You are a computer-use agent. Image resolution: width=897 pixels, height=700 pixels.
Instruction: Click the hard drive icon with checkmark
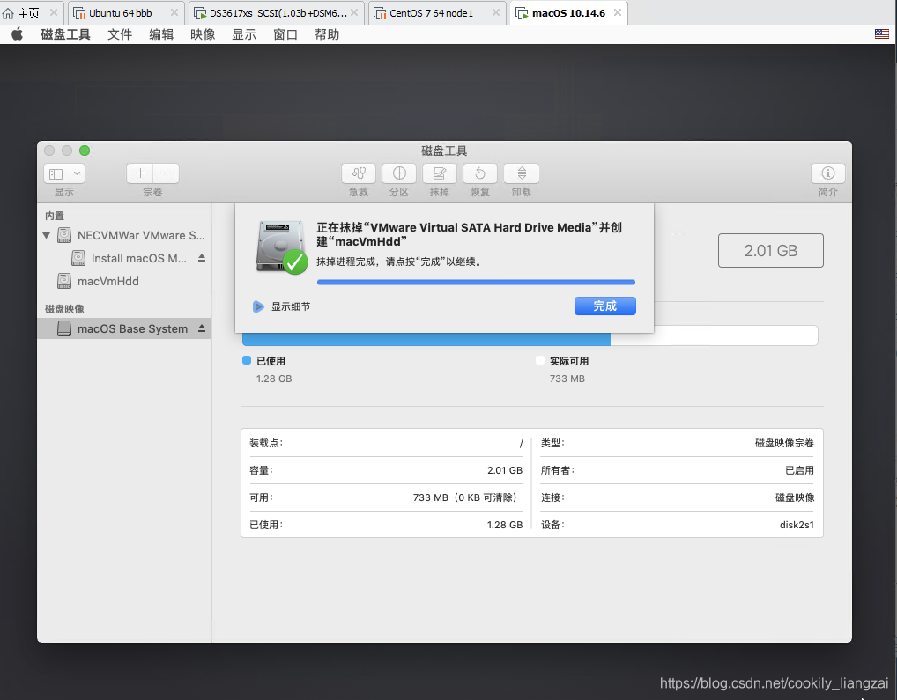coord(281,247)
